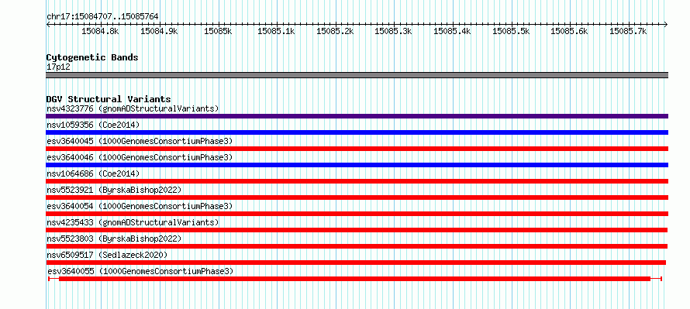This screenshot has height=309, width=690.
Task: Click the 15085.5k ruler position
Action: click(x=511, y=31)
